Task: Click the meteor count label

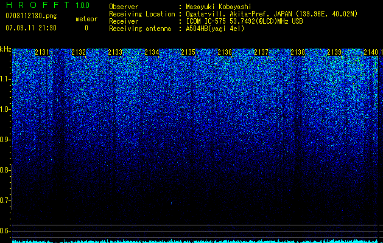Action: [x=86, y=19]
